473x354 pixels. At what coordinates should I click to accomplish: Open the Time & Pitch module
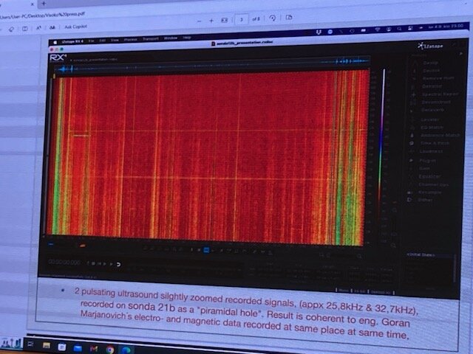click(435, 143)
